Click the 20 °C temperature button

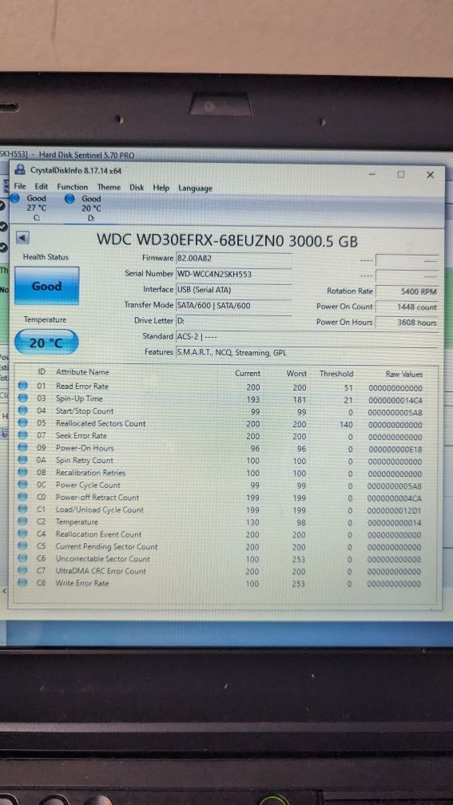tap(46, 343)
